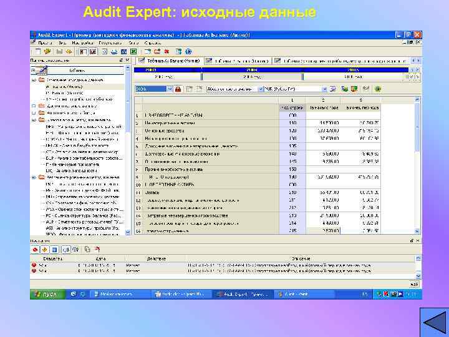
Task: Open the Проект menu
Action: [45, 43]
